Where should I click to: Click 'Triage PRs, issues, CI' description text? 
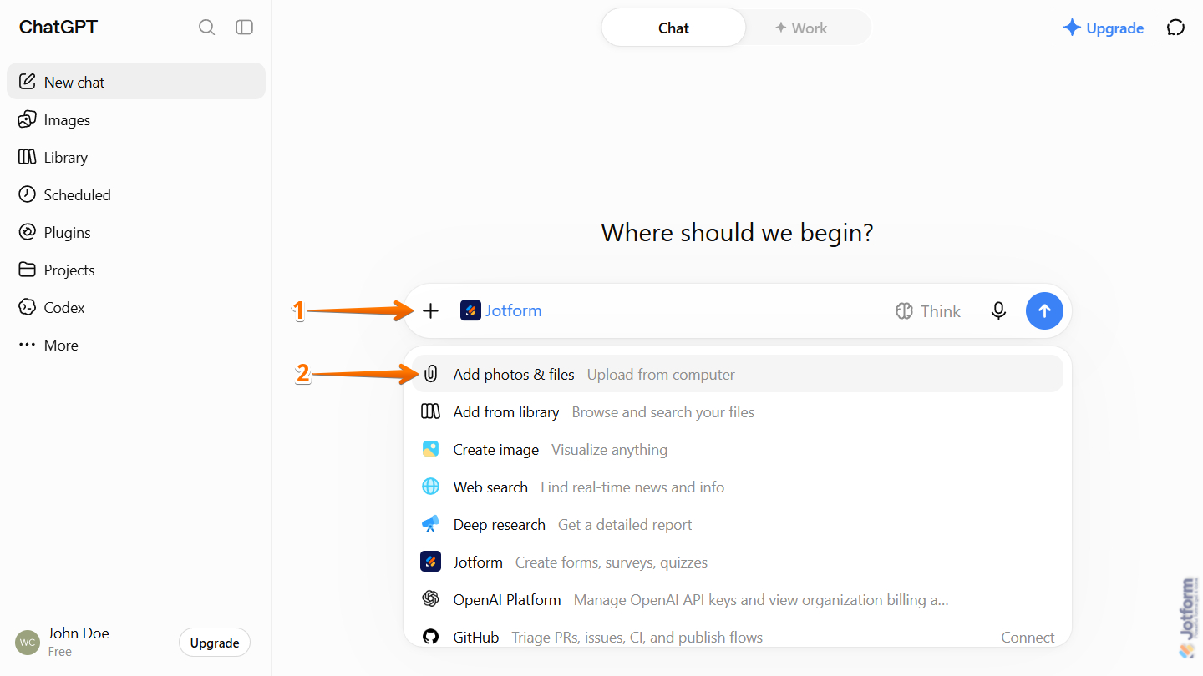pos(637,637)
